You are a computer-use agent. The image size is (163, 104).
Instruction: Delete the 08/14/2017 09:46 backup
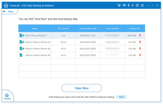(x=140, y=42)
